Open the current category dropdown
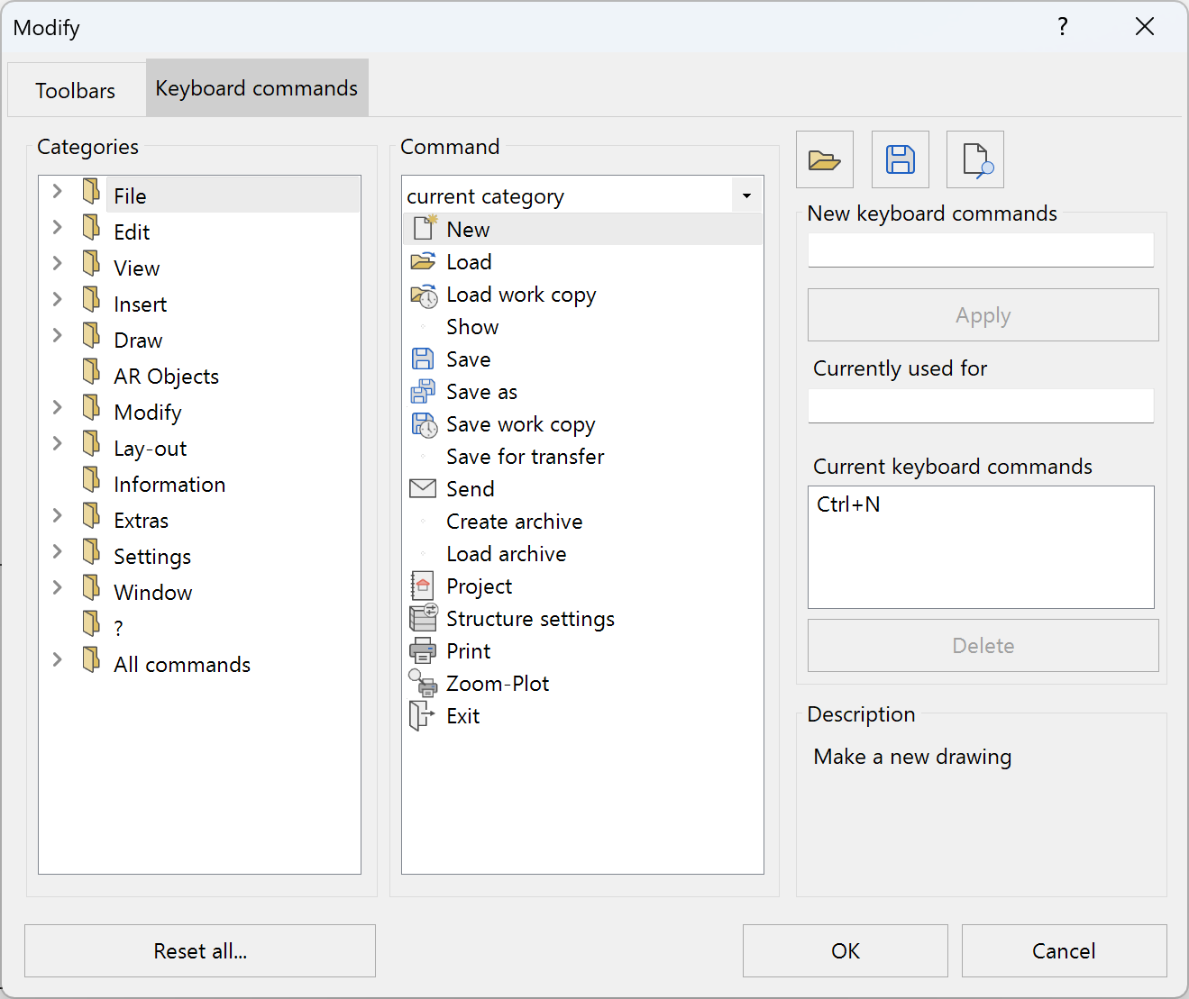Screen dimensions: 1189x999 click(746, 195)
